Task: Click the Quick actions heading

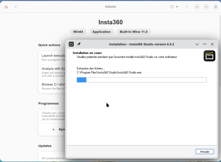Action: pyautogui.click(x=49, y=45)
